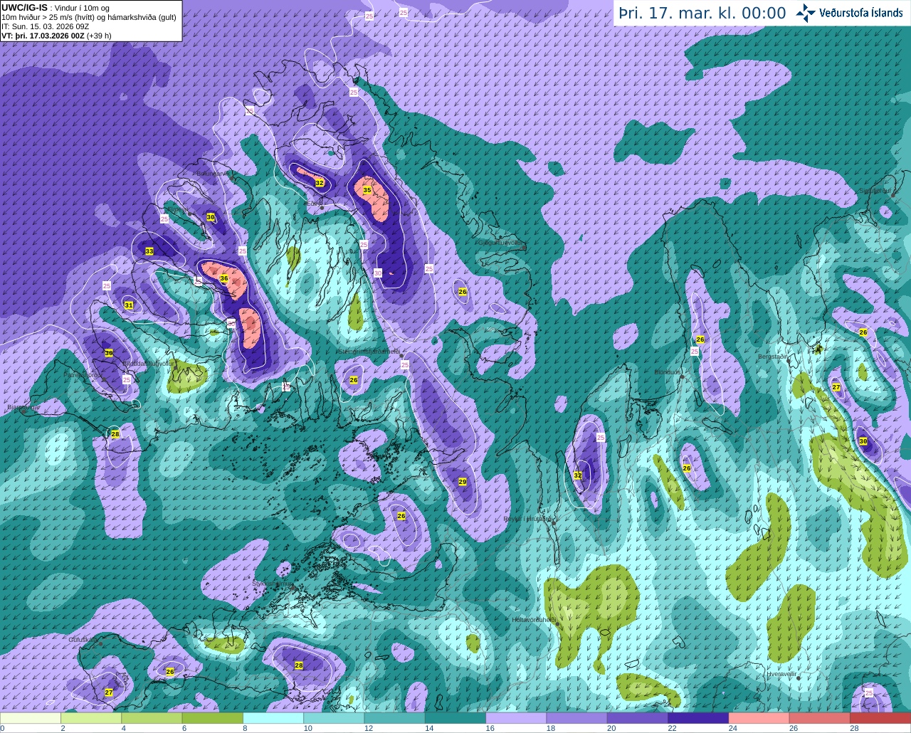The height and width of the screenshot is (733, 911).
Task: Click the yellow gust label 33
Action: point(149,251)
